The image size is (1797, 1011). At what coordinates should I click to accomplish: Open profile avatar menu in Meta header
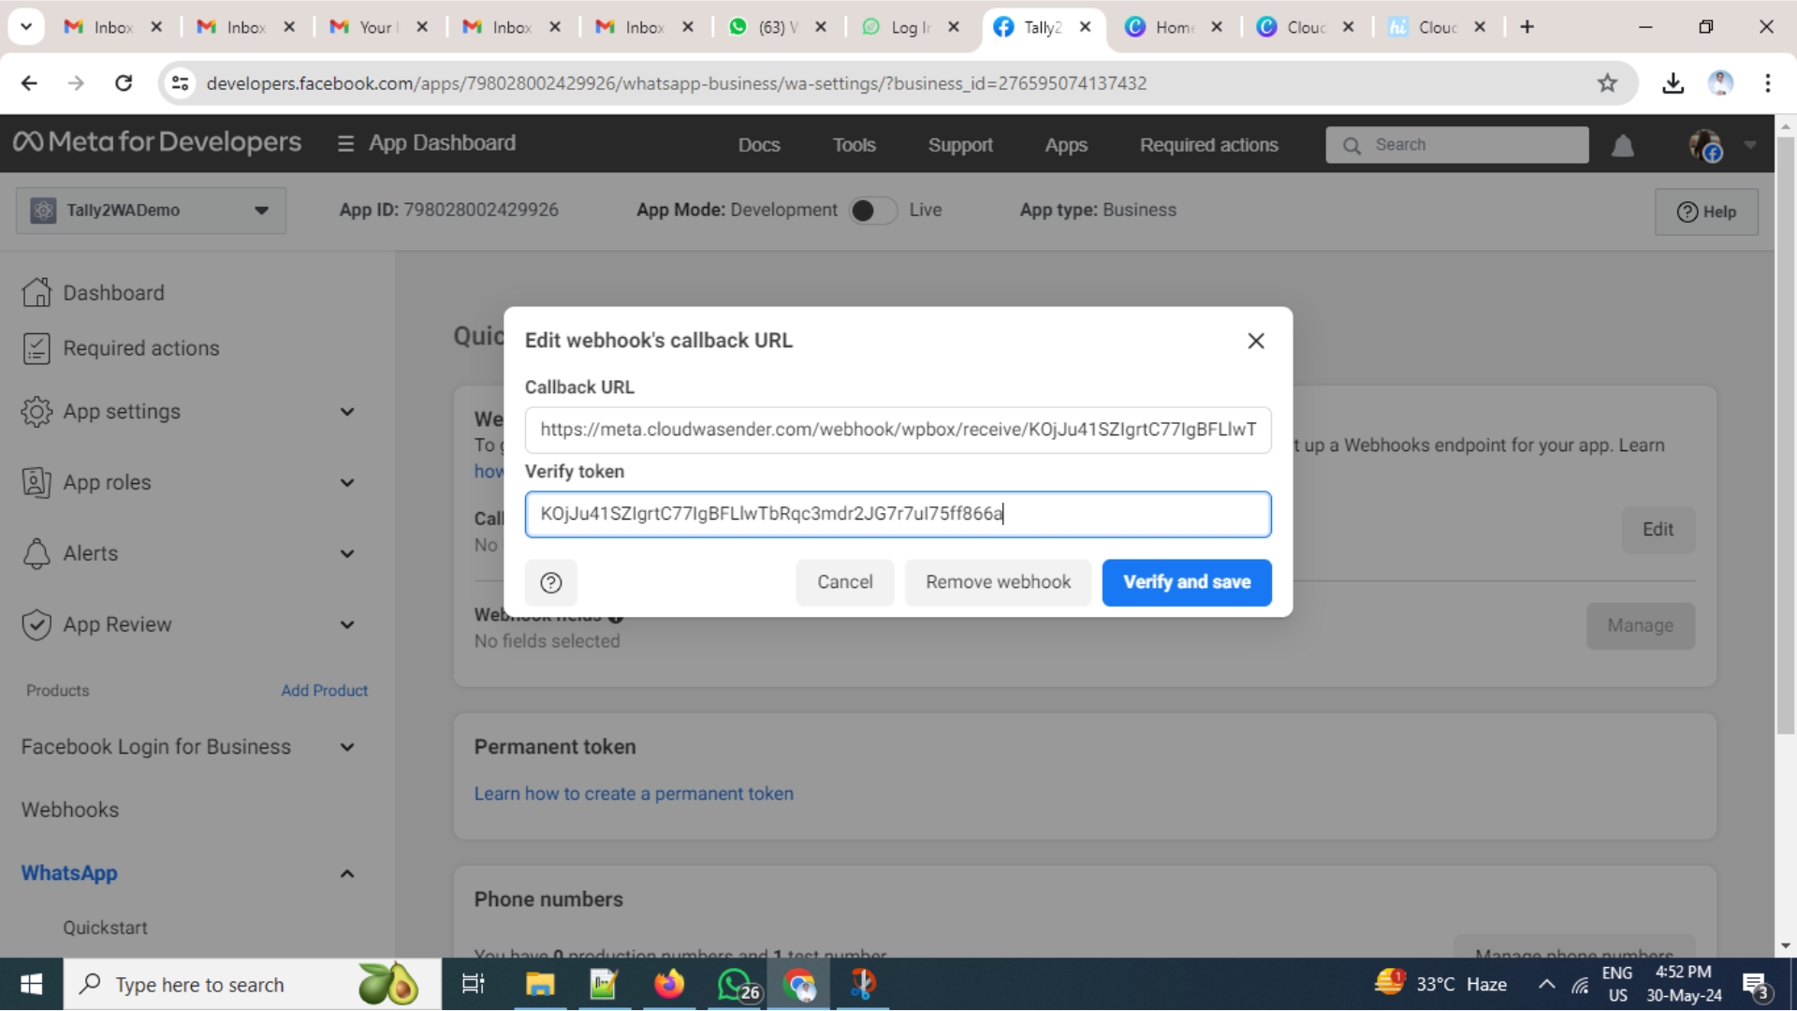(x=1705, y=145)
